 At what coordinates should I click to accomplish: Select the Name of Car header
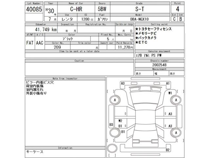(x=76, y=3)
